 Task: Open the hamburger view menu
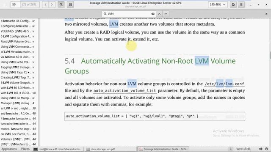[241, 5]
